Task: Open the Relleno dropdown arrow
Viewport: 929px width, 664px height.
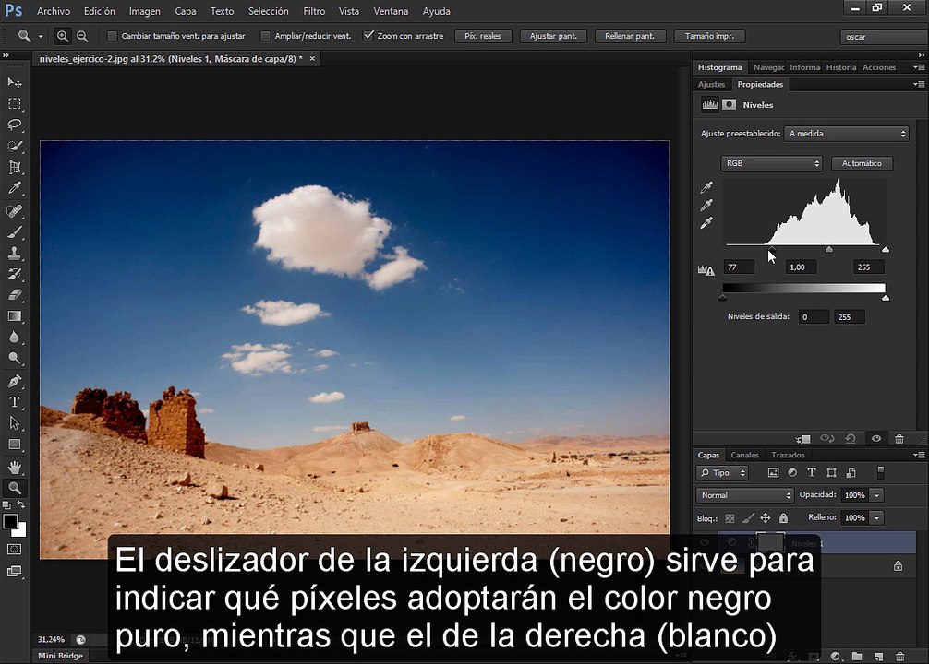Action: (x=877, y=517)
